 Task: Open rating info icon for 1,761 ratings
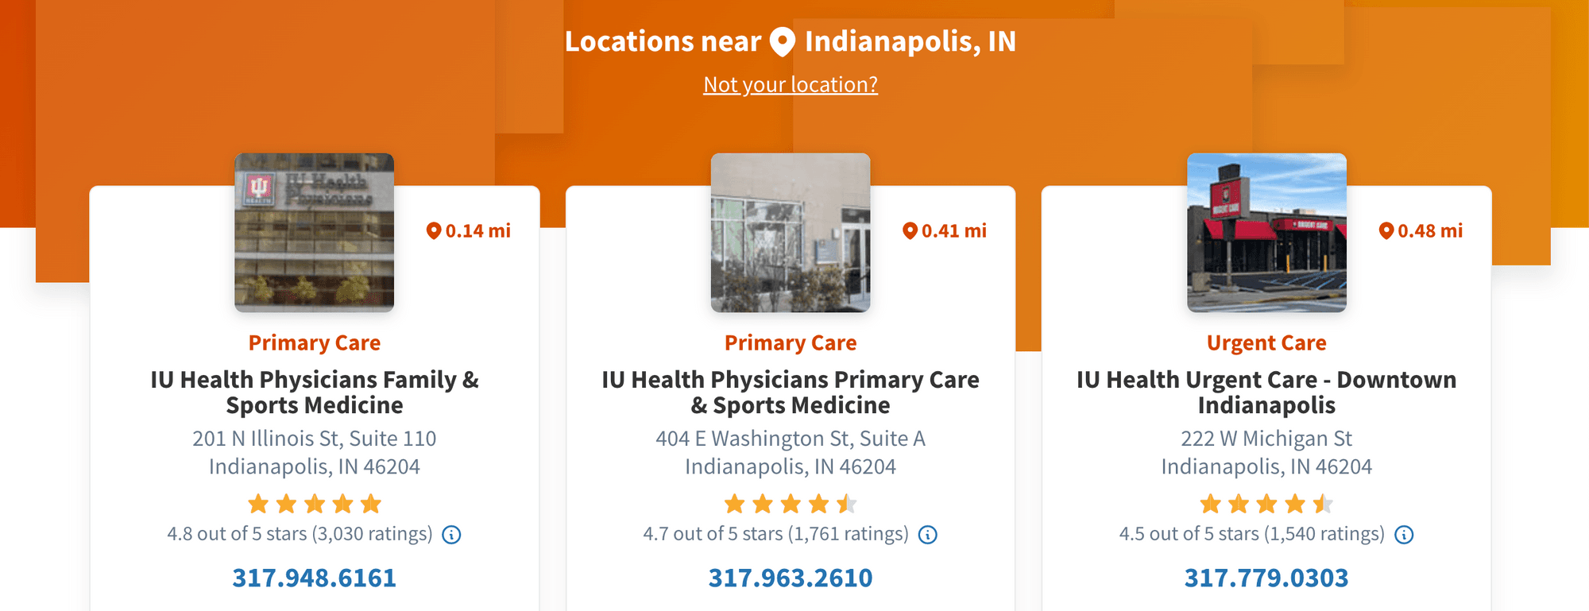click(x=927, y=535)
